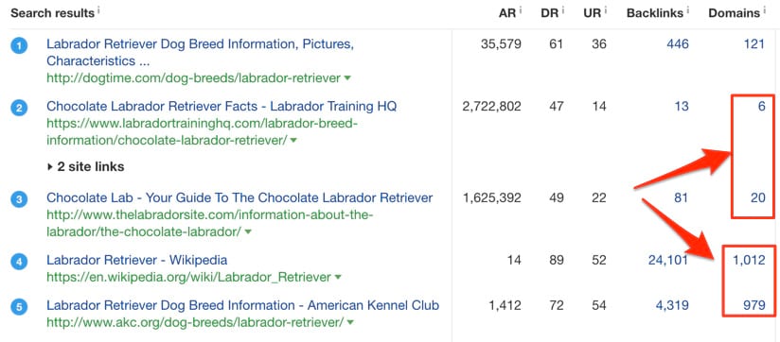Open Chocolate Labrador Retriever Facts result
780x342 pixels.
(x=222, y=107)
